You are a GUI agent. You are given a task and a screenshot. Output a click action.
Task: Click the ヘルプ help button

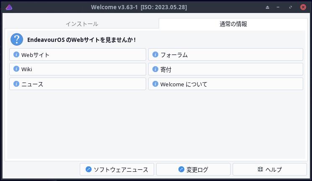pyautogui.click(x=270, y=169)
